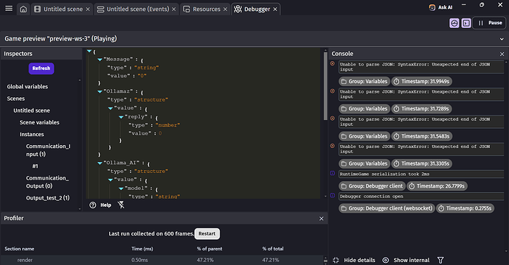Select Untitled scene inspector item
The width and height of the screenshot is (509, 265).
(32, 110)
